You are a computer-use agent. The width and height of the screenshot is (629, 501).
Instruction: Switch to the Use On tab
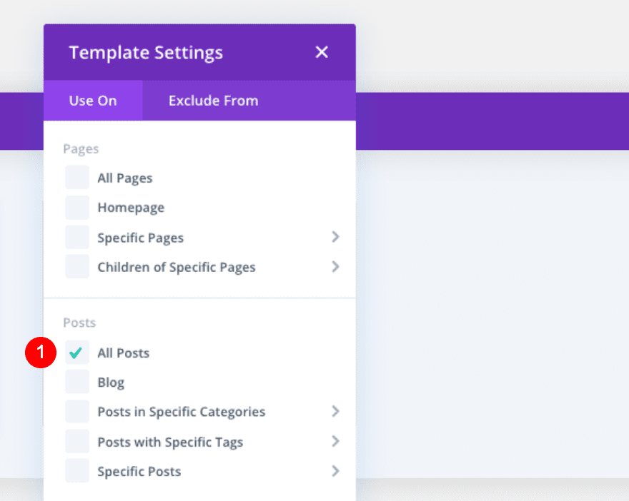(93, 101)
